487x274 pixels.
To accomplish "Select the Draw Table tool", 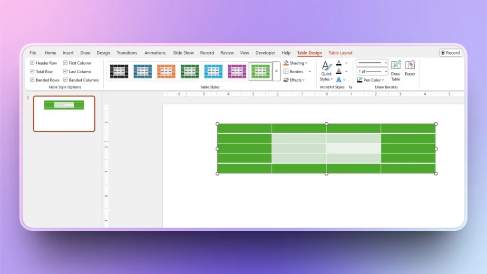I will (395, 69).
